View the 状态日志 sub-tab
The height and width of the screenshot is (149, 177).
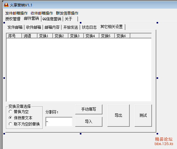click(x=89, y=27)
